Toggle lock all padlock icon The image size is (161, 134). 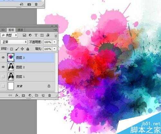pyautogui.click(x=28, y=49)
